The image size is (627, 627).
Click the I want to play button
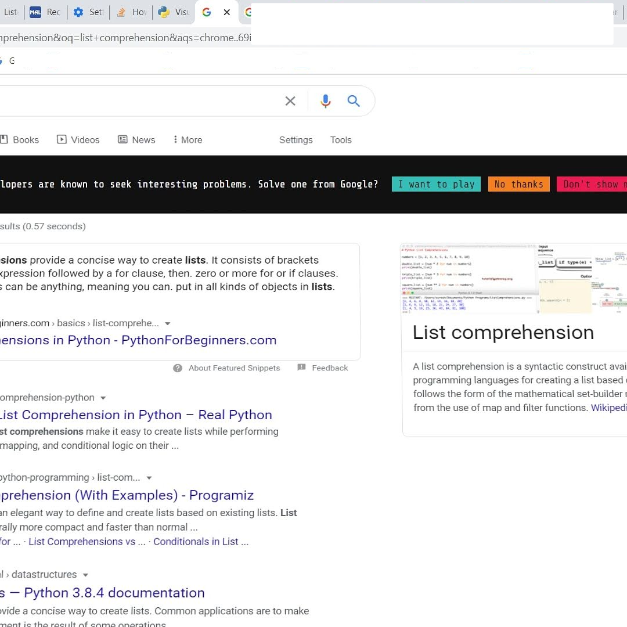(436, 185)
